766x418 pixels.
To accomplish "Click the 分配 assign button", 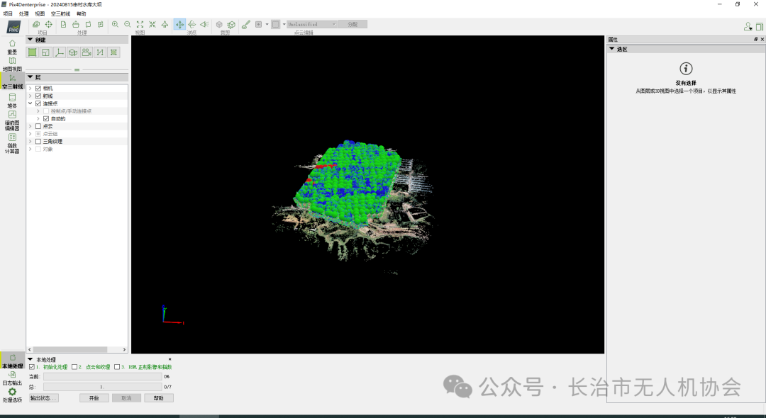I will click(x=353, y=24).
